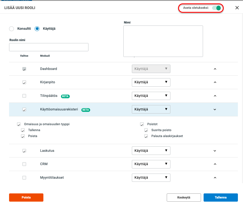Open the Kirjanpito role dropdown
The height and width of the screenshot is (207, 243).
[x=151, y=82]
